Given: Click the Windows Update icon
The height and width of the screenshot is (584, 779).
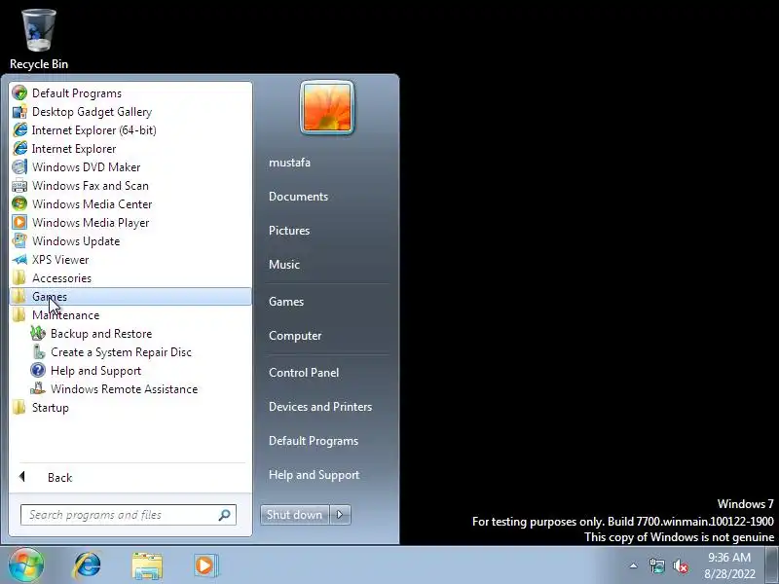Looking at the screenshot, I should click(x=19, y=240).
